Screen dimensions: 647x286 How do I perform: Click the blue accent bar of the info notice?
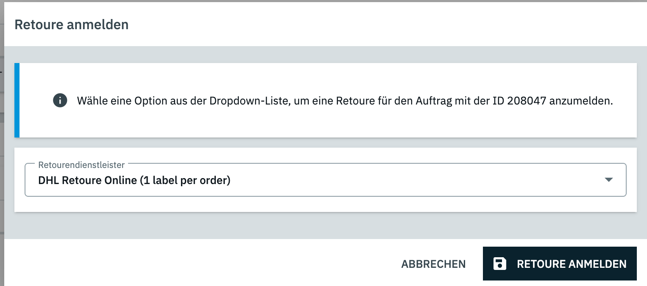click(17, 100)
